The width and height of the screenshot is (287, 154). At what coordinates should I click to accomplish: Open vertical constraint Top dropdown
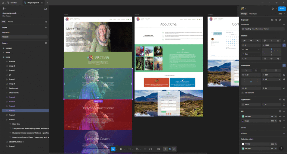tap(251, 54)
